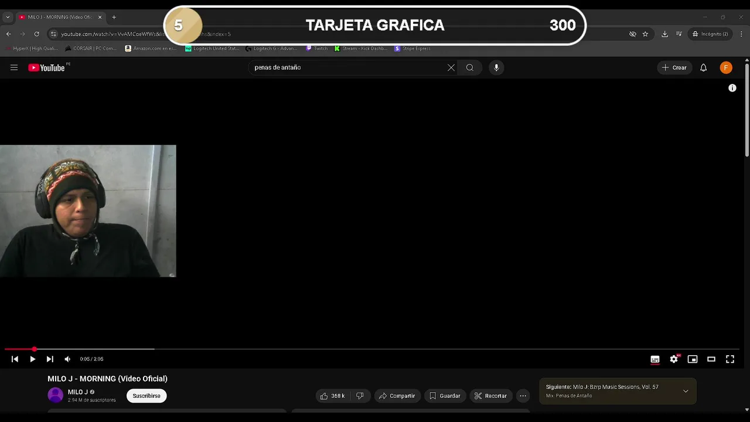Clip the video with Recortar
The image size is (750, 422).
point(490,396)
